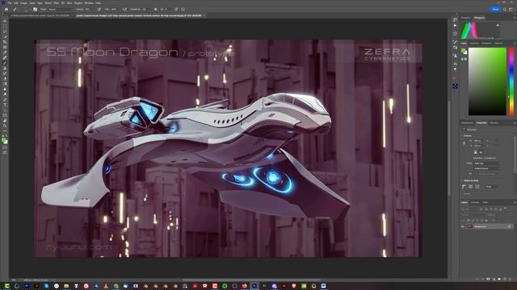Toggle rulers in Rulers & Grids section
Image resolution: width=517 pixels, height=290 pixels.
464,186
